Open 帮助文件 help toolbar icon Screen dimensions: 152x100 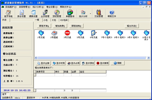click(x=112, y=14)
